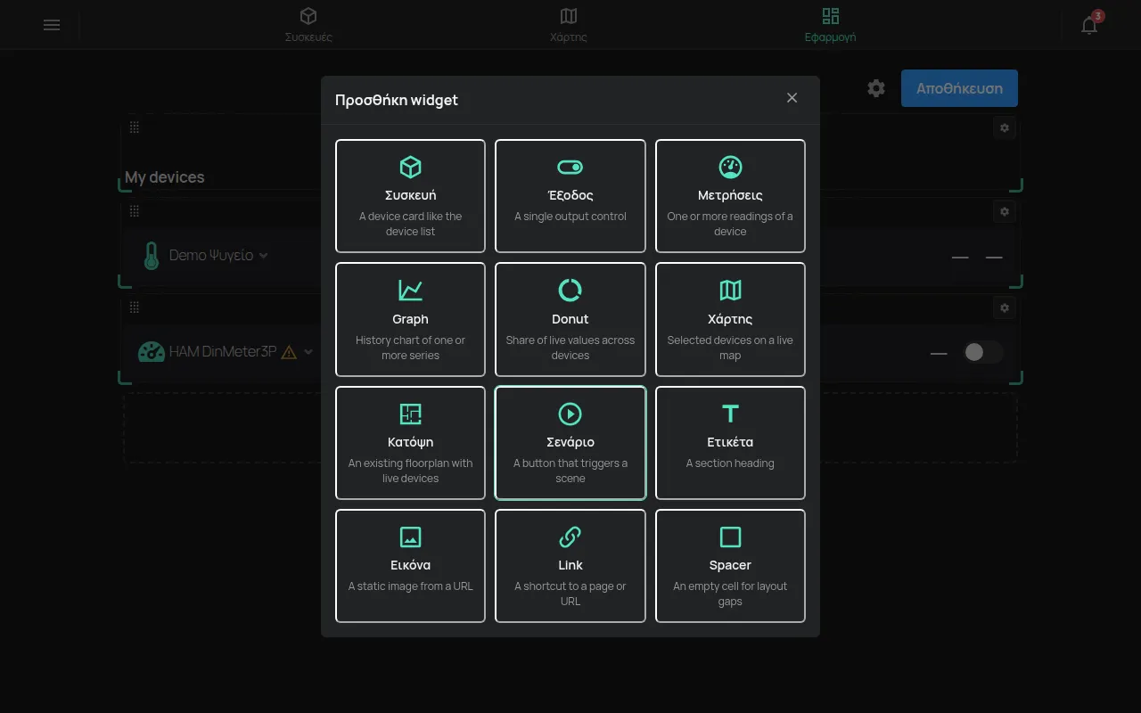Screen dimensions: 1141x713
Task: Pick the Link shortcut widget
Action: click(x=570, y=565)
